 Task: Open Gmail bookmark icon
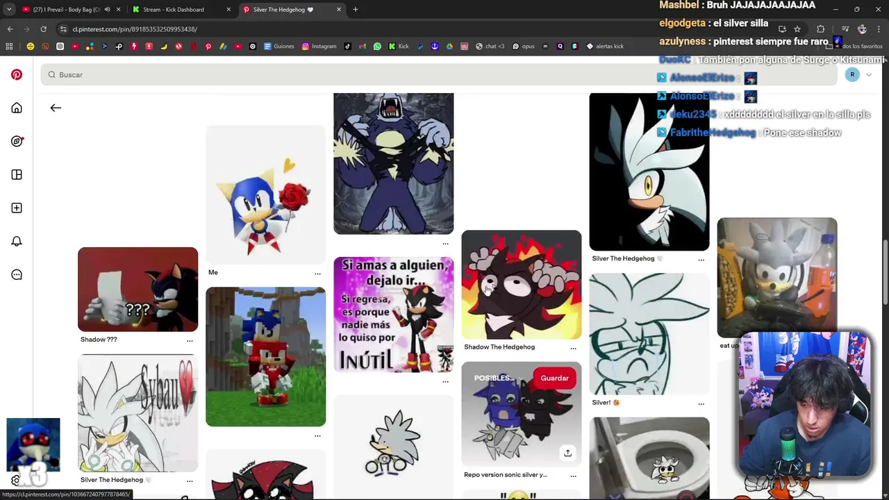(x=363, y=47)
